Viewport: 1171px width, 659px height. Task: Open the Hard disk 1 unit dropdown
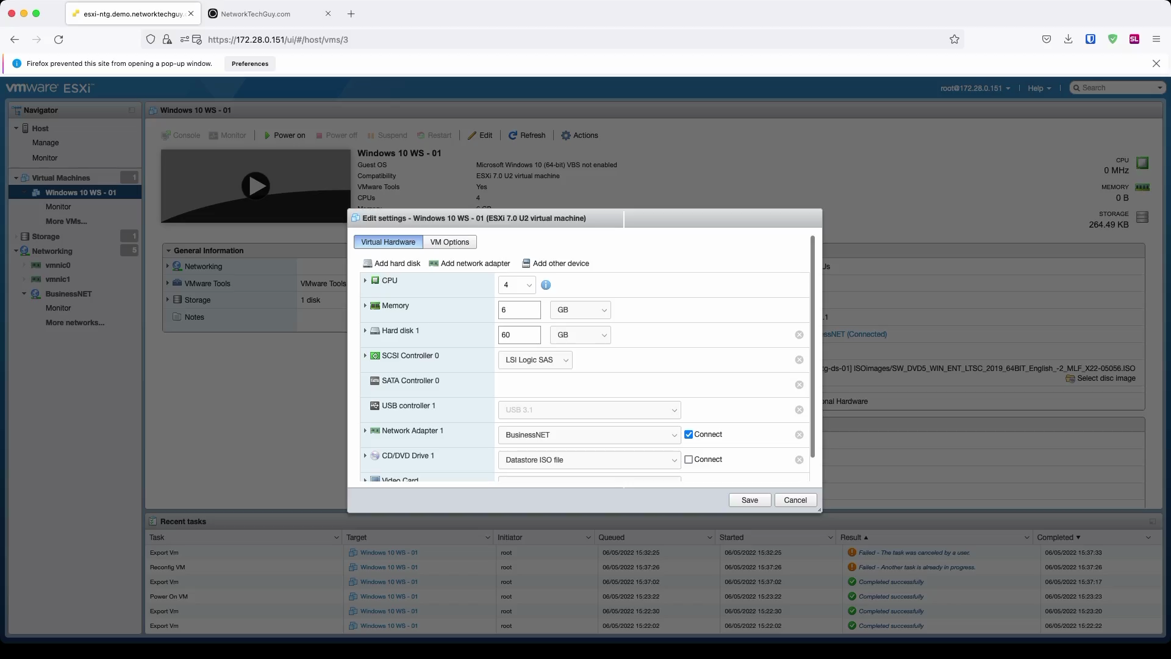(x=580, y=335)
